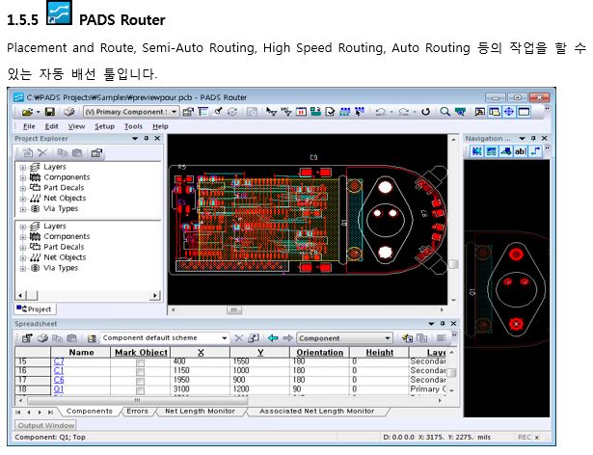Open the Primary Component layer dropdown
593x455 pixels.
pos(174,112)
